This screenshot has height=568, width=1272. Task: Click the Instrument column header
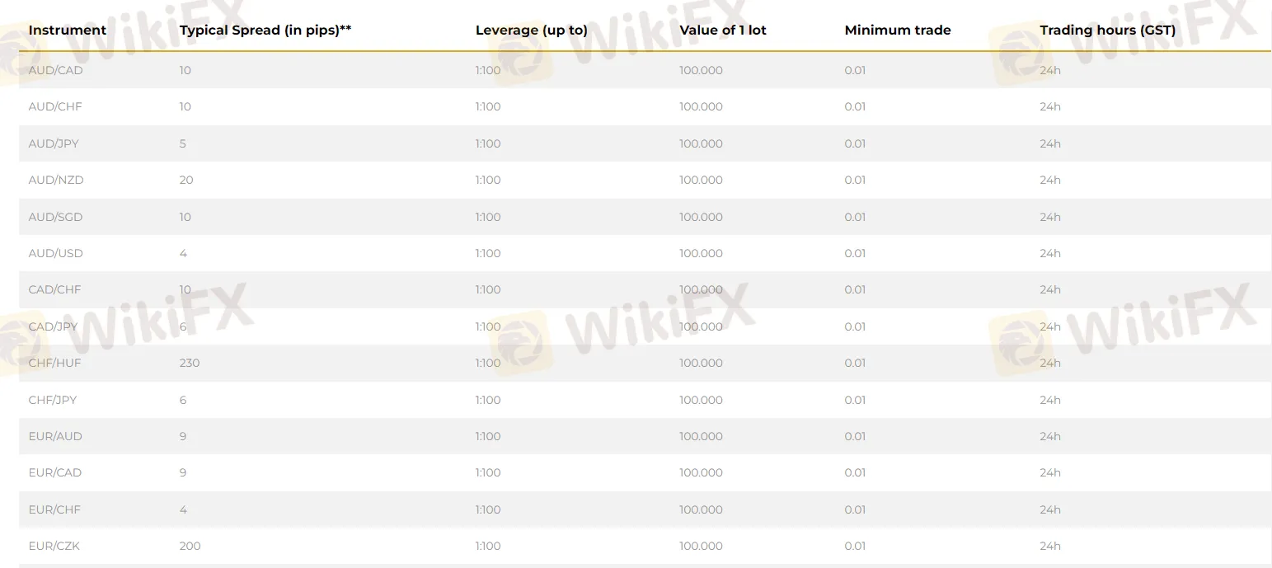tap(67, 31)
